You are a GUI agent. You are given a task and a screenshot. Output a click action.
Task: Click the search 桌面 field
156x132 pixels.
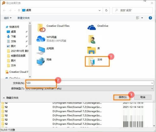pos(132,10)
